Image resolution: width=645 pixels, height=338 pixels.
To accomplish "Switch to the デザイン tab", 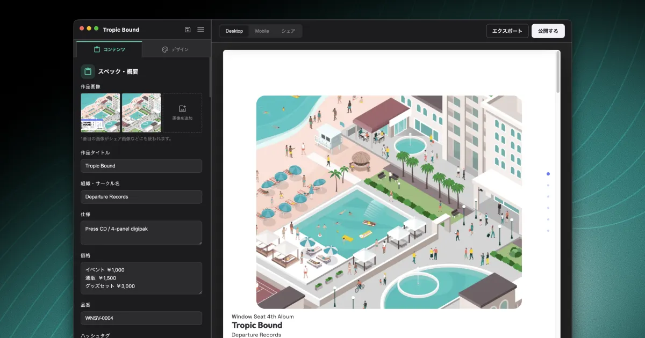I will [x=175, y=49].
